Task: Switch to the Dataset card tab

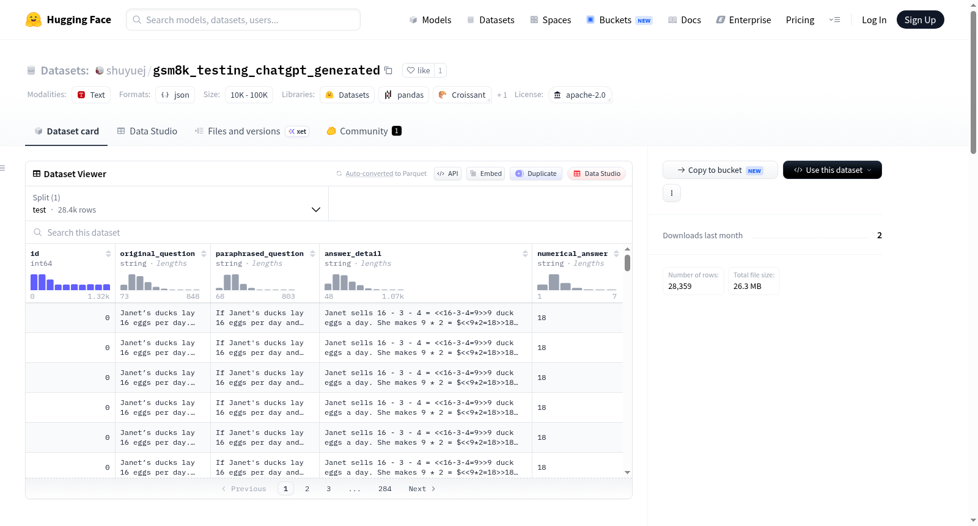Action: click(x=67, y=131)
